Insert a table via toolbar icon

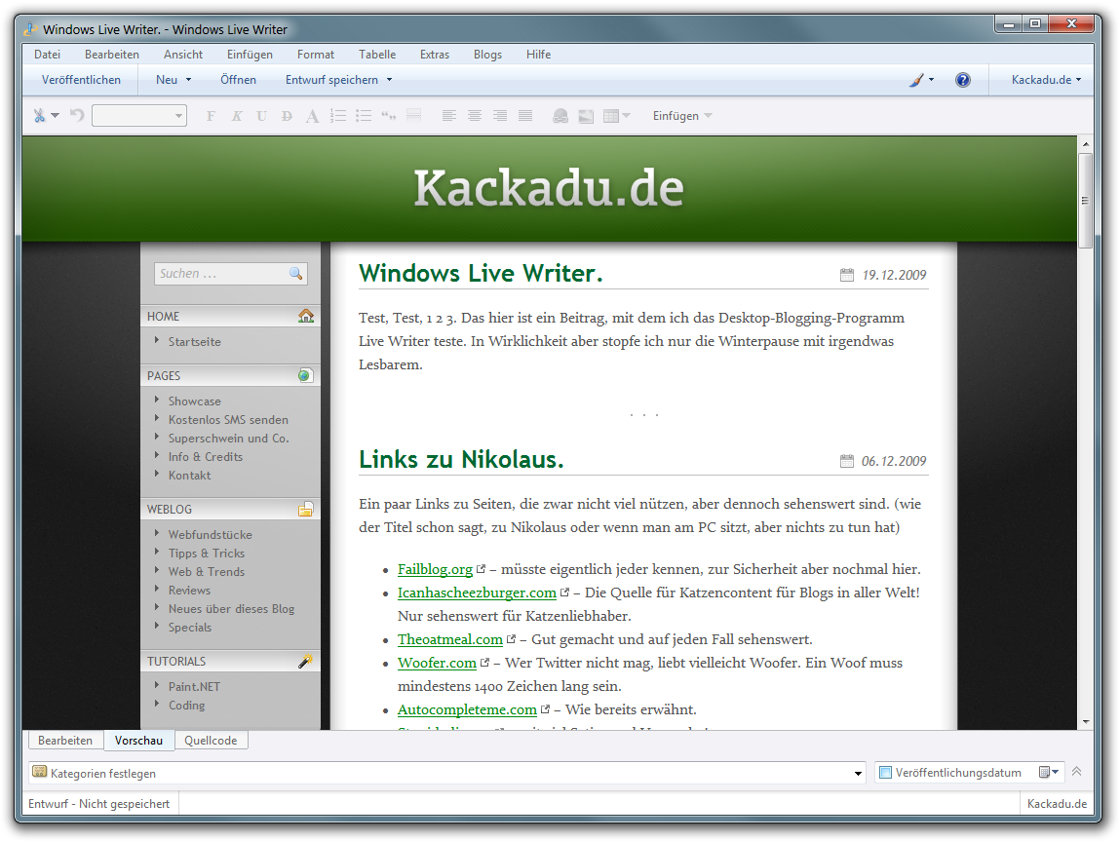click(x=611, y=116)
